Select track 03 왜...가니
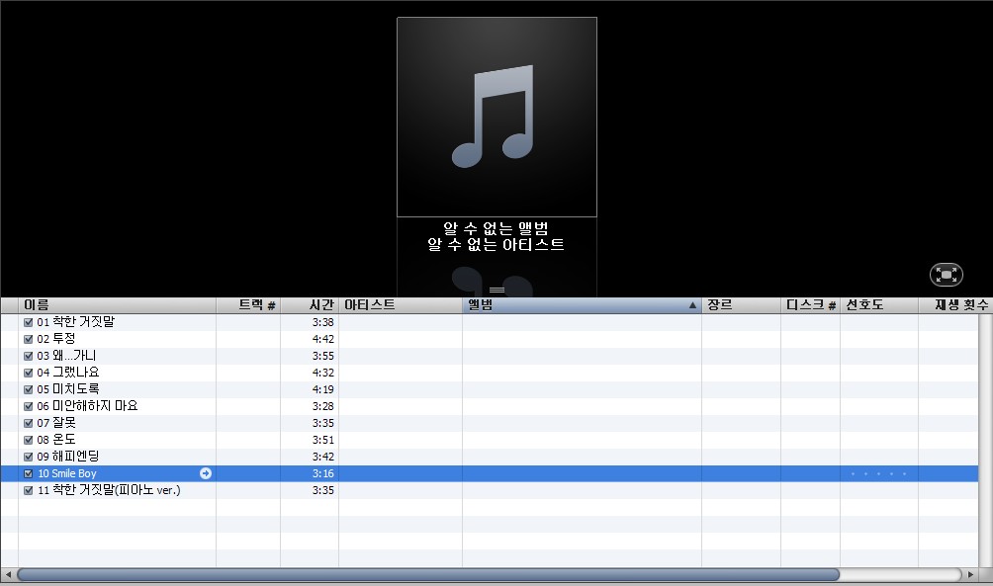 click(x=66, y=356)
